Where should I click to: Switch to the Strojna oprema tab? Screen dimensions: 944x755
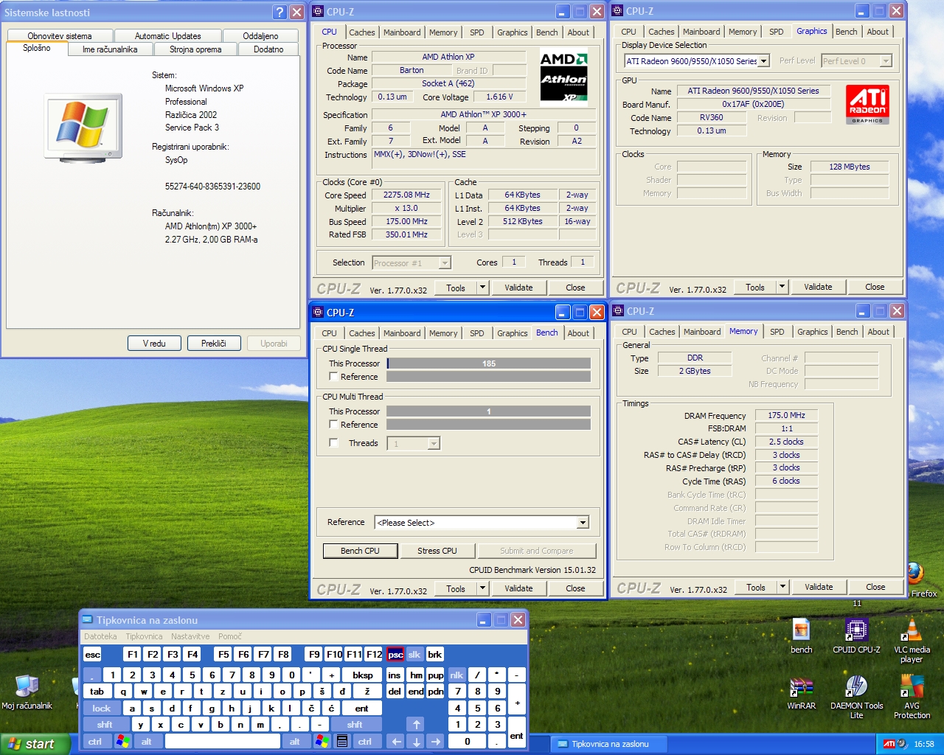[x=195, y=49]
